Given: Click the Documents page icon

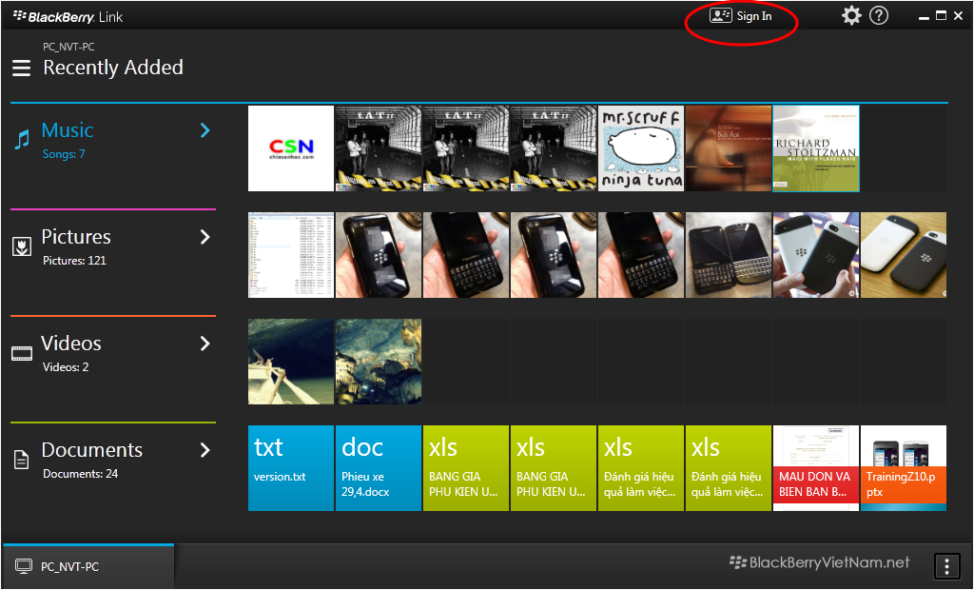Looking at the screenshot, I should point(21,461).
